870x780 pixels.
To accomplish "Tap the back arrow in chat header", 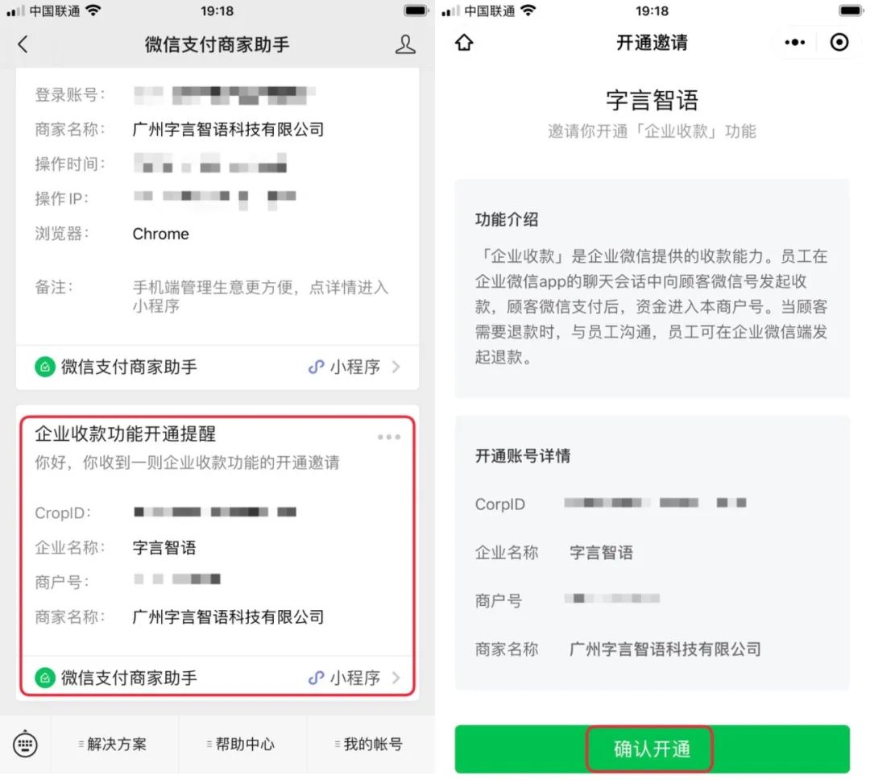I will click(23, 44).
